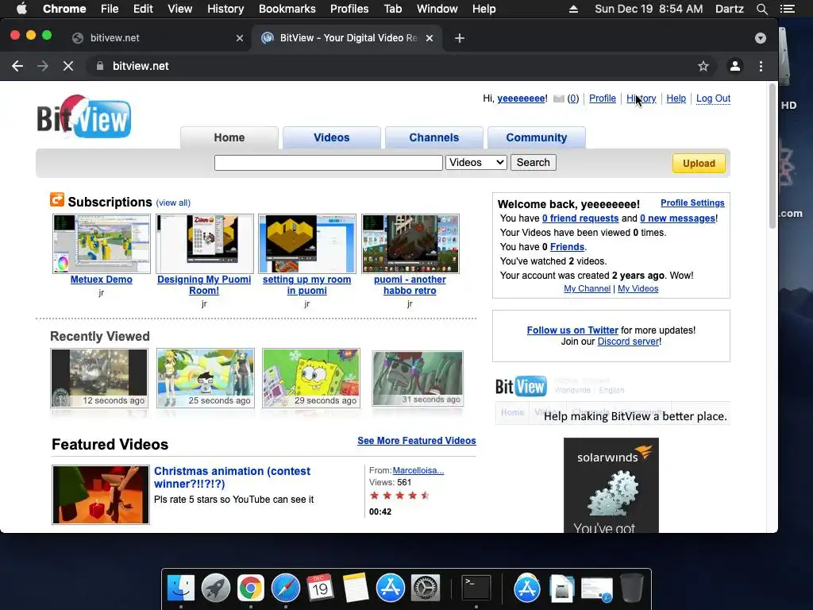Stop page loading with the X button
This screenshot has height=610, width=813.
click(x=68, y=66)
